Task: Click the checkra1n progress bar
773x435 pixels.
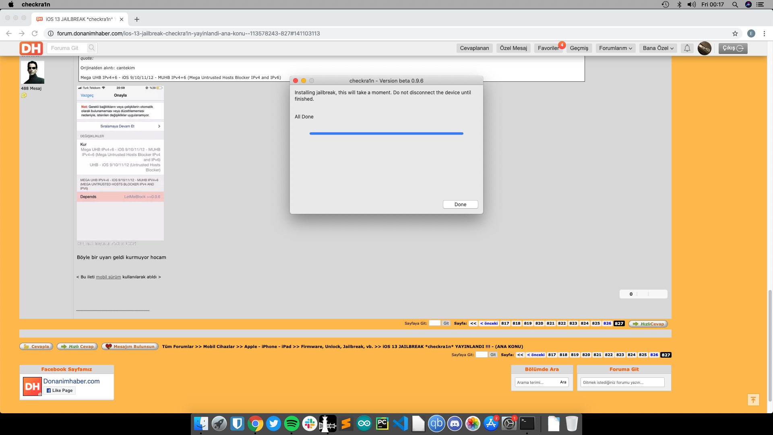Action: pyautogui.click(x=386, y=133)
